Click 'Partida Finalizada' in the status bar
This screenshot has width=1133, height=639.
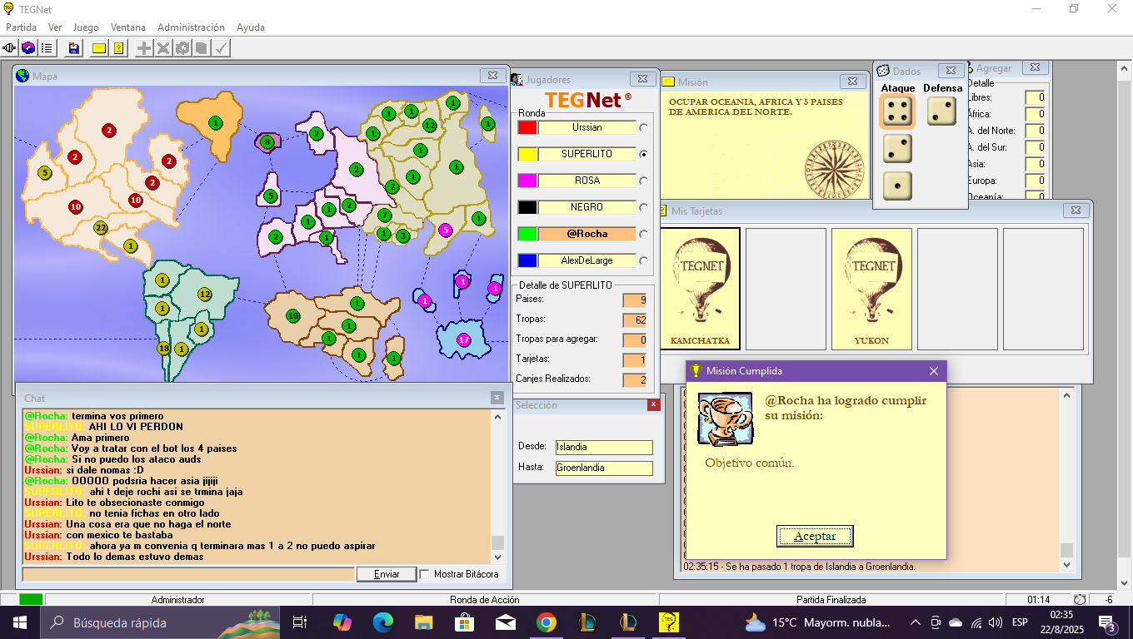tap(831, 600)
